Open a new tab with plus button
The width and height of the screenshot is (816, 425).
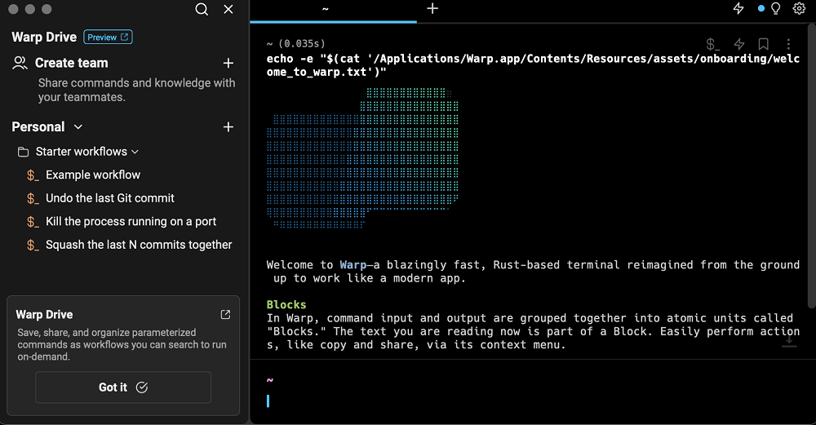pos(432,9)
